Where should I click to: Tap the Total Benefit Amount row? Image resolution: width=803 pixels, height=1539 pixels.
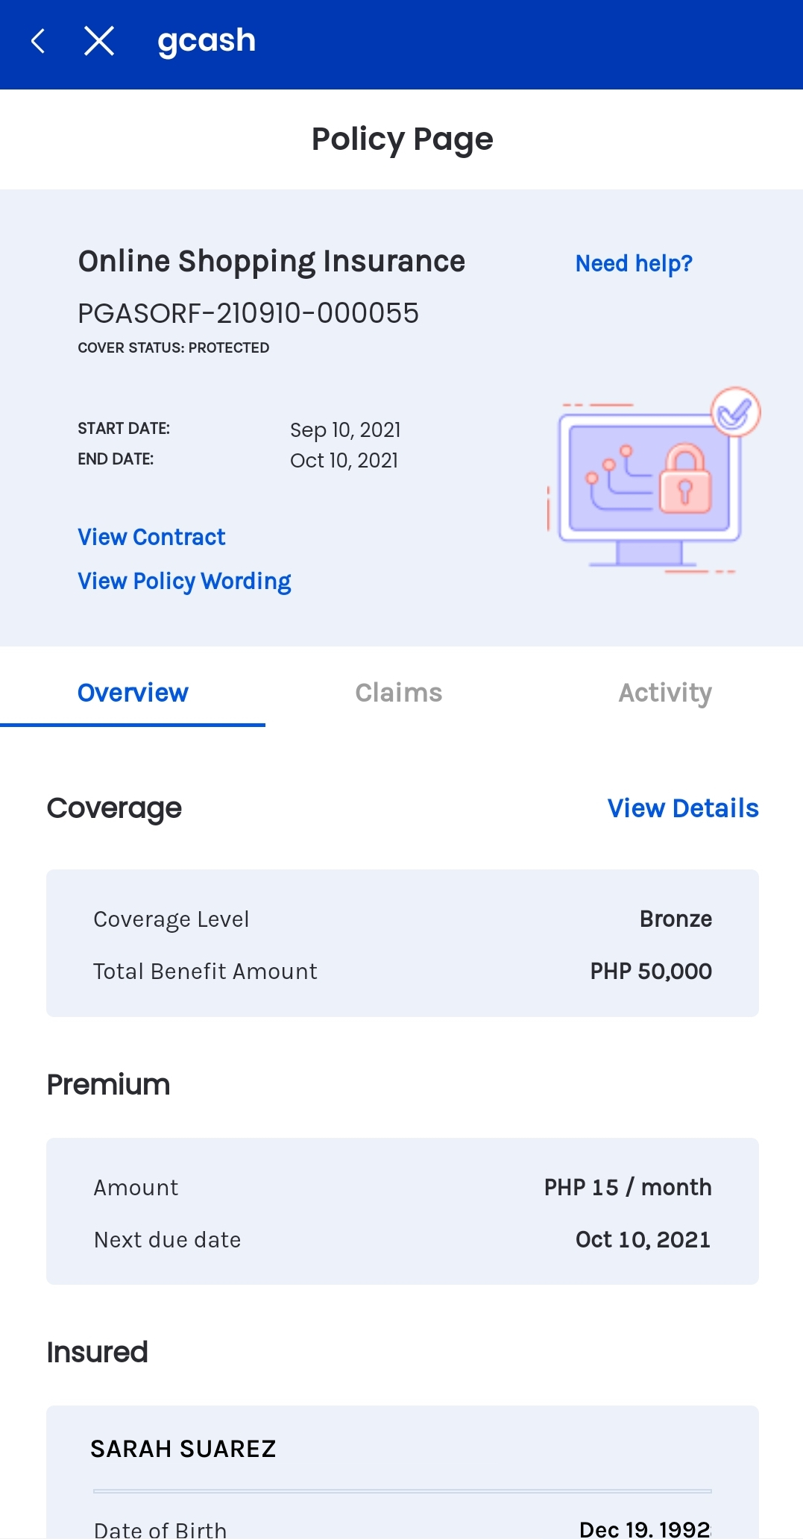[403, 971]
